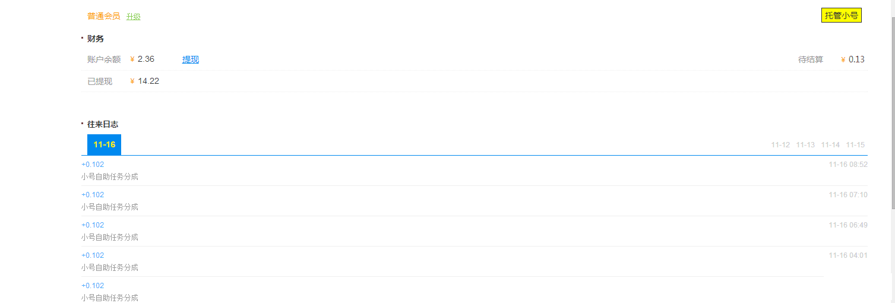Click the 小号自助任务分成 text of the 06:49 entry
Image resolution: width=895 pixels, height=303 pixels.
pos(110,237)
